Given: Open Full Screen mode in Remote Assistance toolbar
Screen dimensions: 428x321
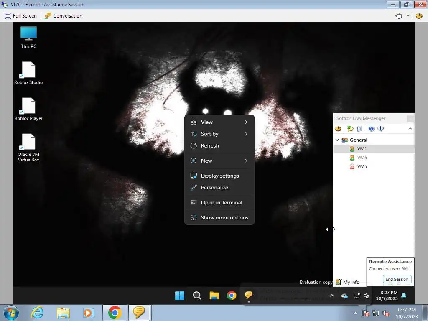Looking at the screenshot, I should click(x=20, y=16).
